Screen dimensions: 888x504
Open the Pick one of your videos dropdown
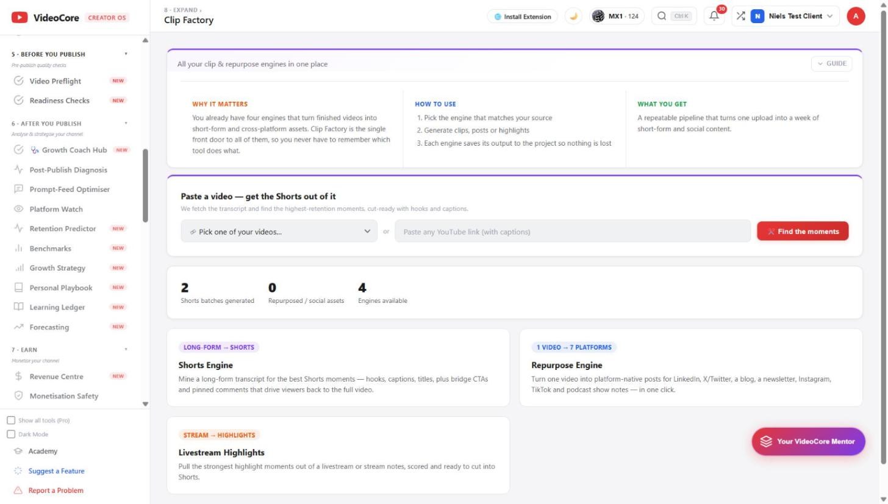(x=279, y=232)
